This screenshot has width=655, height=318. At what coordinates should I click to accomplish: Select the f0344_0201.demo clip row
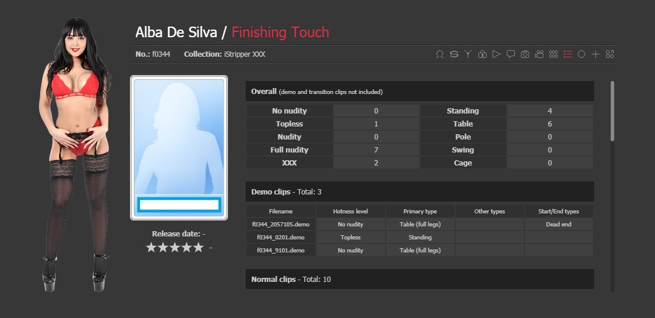click(x=281, y=238)
